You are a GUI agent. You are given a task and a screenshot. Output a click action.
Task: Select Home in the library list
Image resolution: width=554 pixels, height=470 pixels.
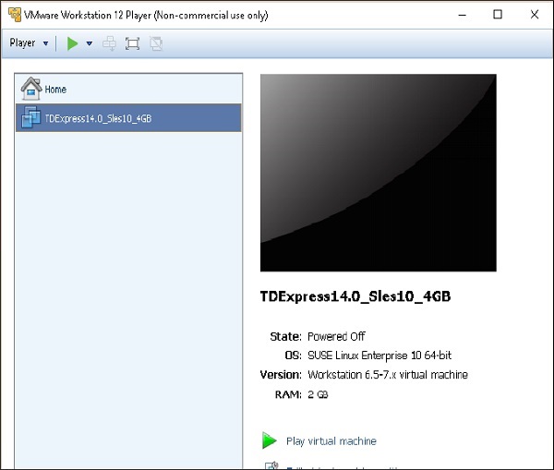pyautogui.click(x=128, y=89)
